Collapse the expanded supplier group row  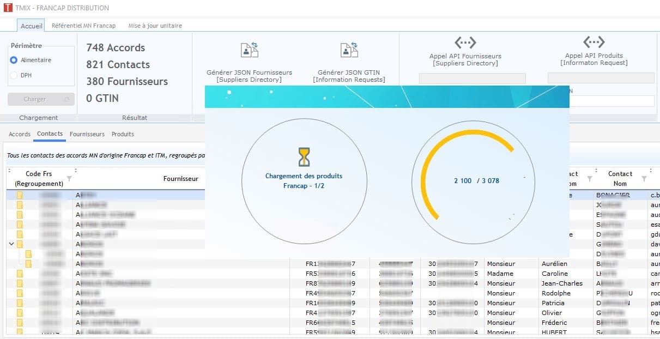[x=11, y=244]
